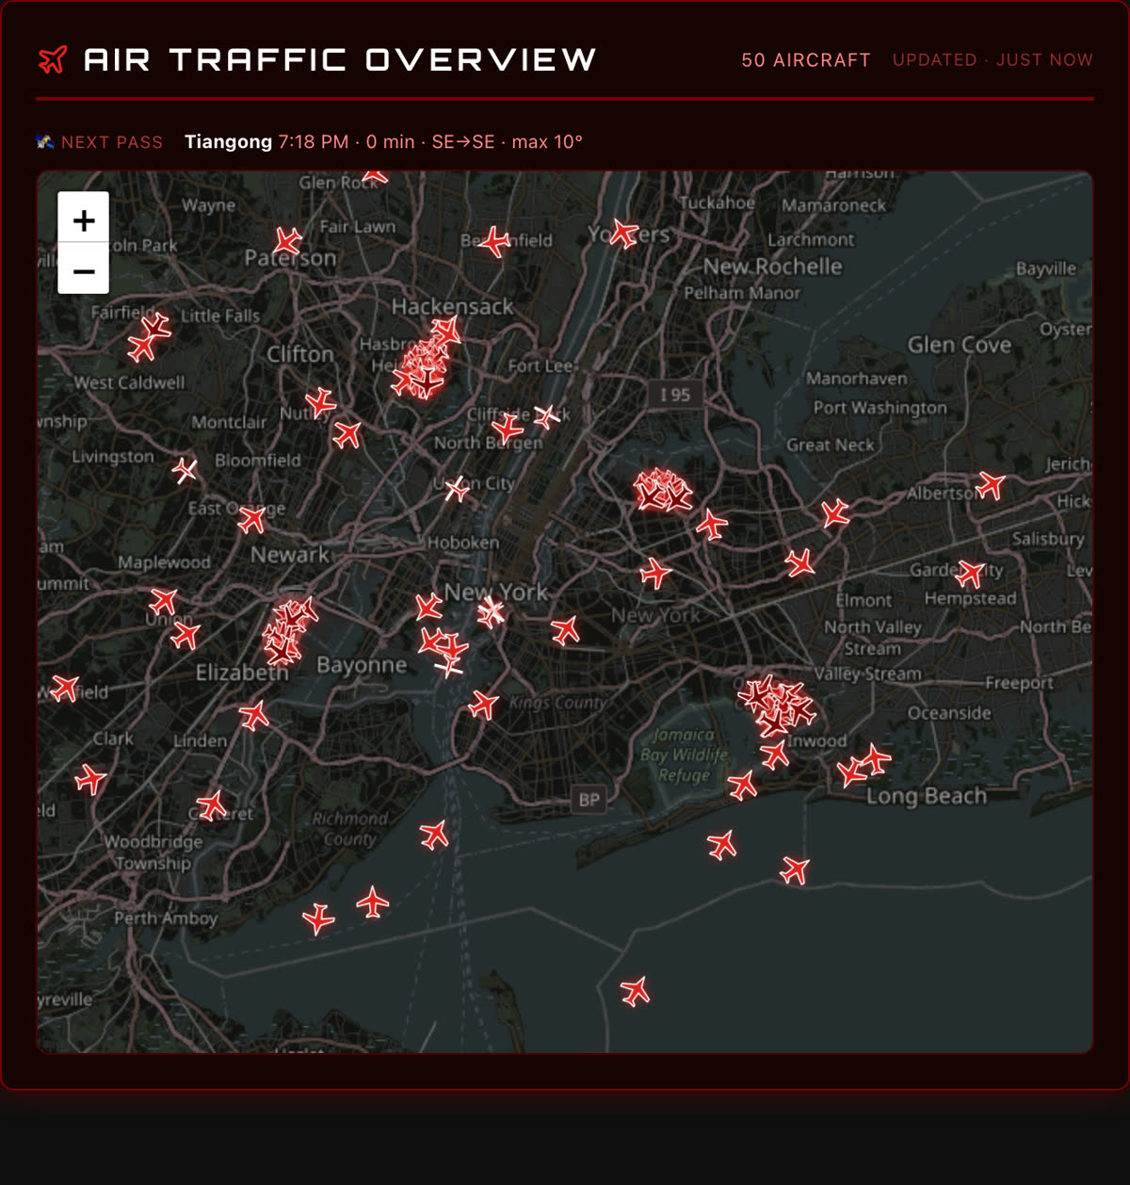Image resolution: width=1130 pixels, height=1185 pixels.
Task: Select the aircraft south of Richmond County
Action: (373, 902)
